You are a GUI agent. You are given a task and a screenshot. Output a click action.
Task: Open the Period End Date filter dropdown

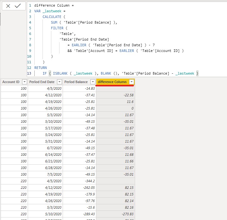(x=60, y=82)
